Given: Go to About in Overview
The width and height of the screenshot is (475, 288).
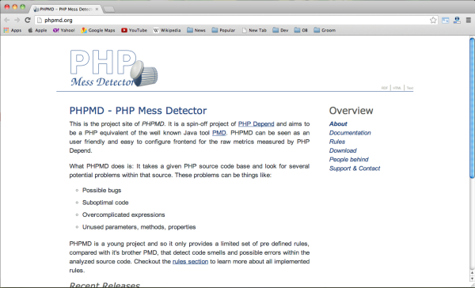Looking at the screenshot, I should click(338, 124).
